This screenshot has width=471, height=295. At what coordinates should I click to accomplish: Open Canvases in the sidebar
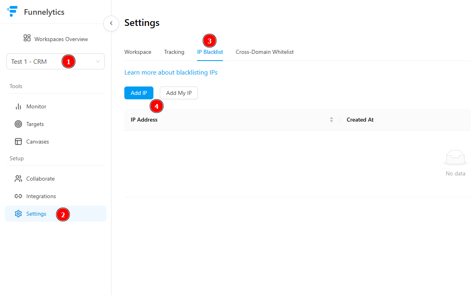click(x=55, y=142)
